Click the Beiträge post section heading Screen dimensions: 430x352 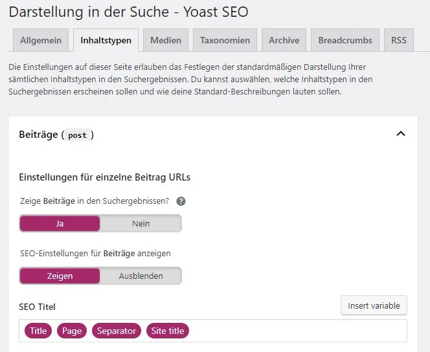coord(56,135)
